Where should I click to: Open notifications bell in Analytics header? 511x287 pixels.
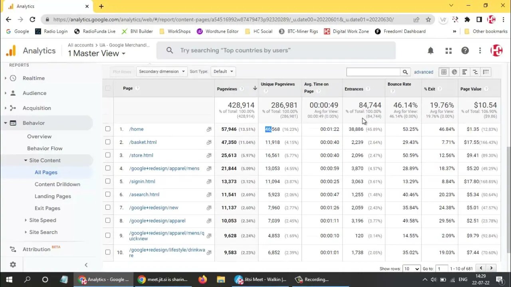(x=431, y=51)
